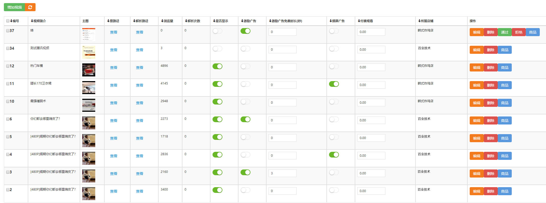Sort by 激励广告 column arrow
Image resolution: width=546 pixels, height=203 pixels.
(242, 21)
